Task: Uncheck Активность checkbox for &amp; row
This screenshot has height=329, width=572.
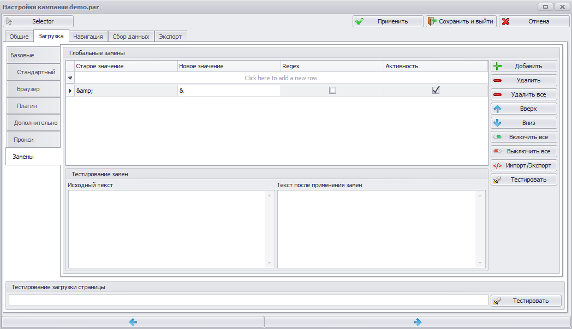Action: pos(436,90)
